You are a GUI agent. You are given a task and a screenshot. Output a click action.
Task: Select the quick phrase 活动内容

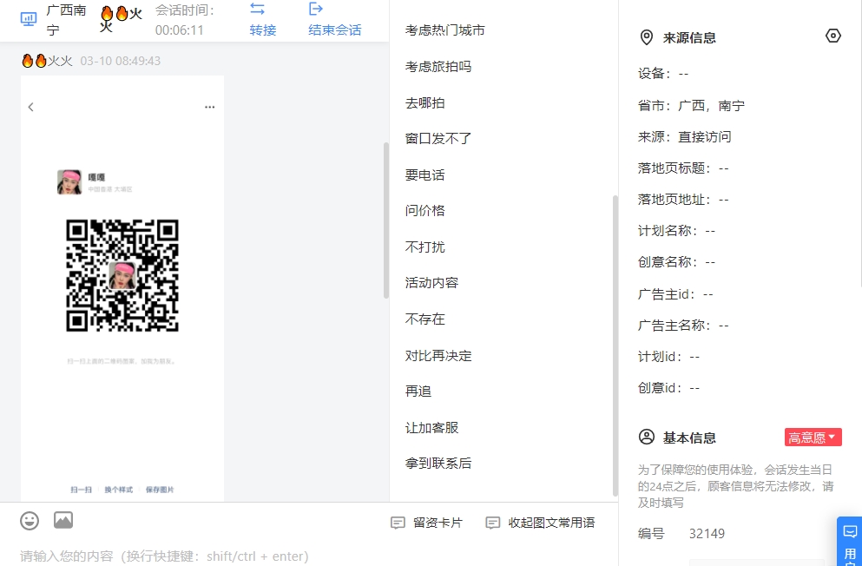point(431,282)
